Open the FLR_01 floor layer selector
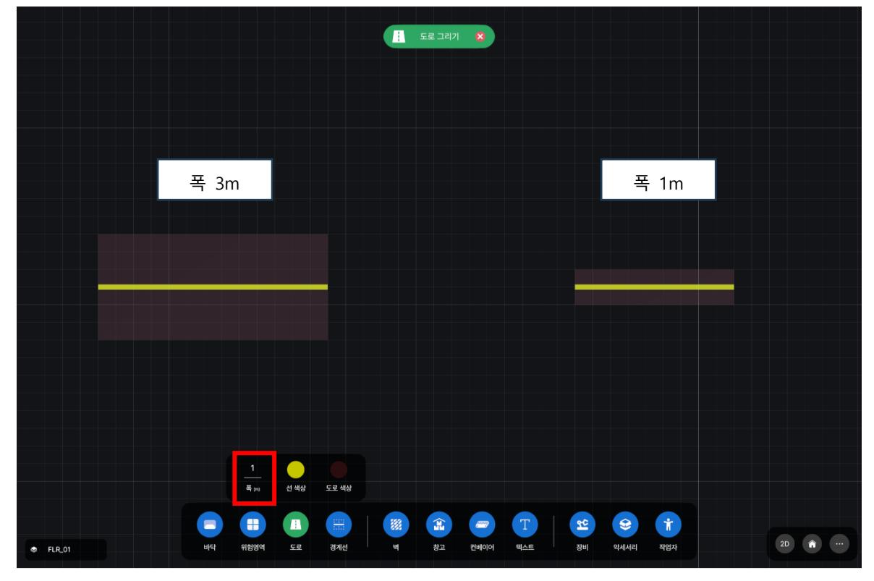The height and width of the screenshot is (581, 874). [x=65, y=550]
